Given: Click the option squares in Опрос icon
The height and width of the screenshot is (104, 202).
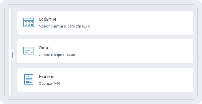Looking at the screenshot, I should pos(29,52).
